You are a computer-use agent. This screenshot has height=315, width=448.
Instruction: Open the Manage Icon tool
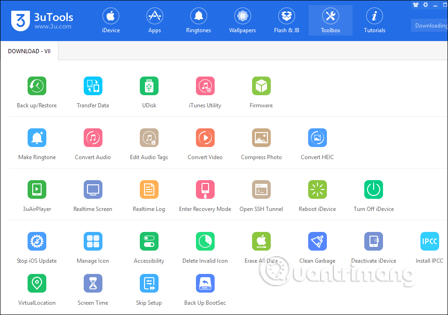[x=93, y=241]
